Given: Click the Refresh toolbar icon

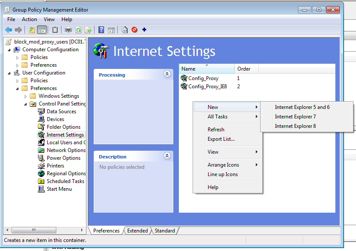Looking at the screenshot, I should (x=78, y=30).
